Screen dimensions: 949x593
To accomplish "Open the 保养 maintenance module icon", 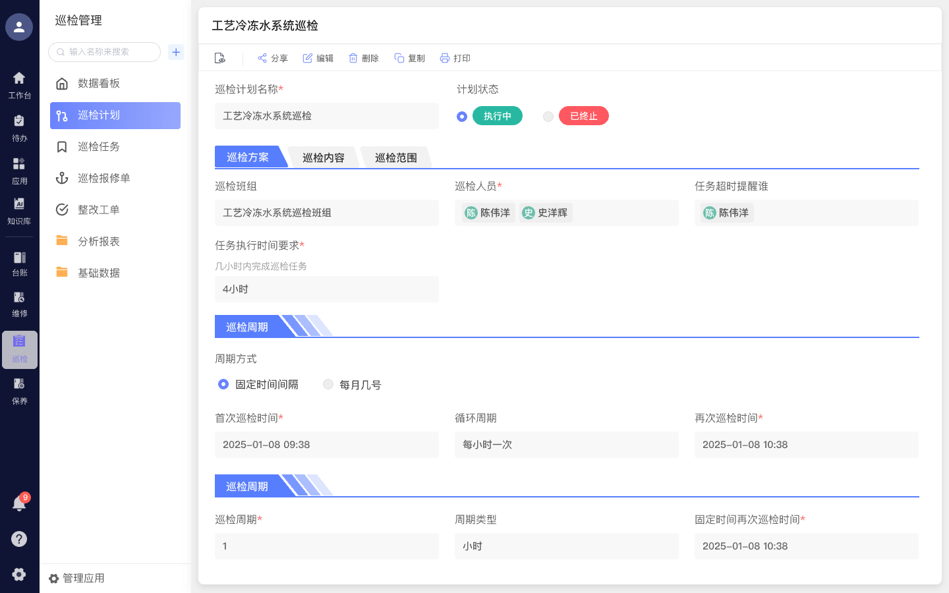I will [20, 389].
